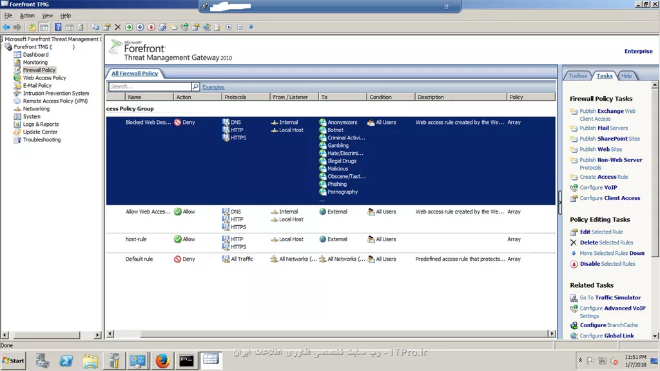The height and width of the screenshot is (371, 660).
Task: Click the Publish Exchange Web Client Access task icon
Action: [574, 111]
